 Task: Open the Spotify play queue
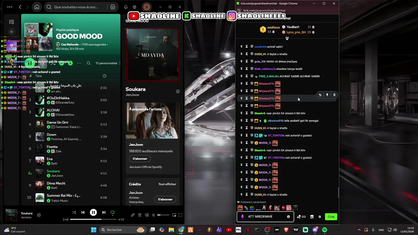[x=140, y=215]
